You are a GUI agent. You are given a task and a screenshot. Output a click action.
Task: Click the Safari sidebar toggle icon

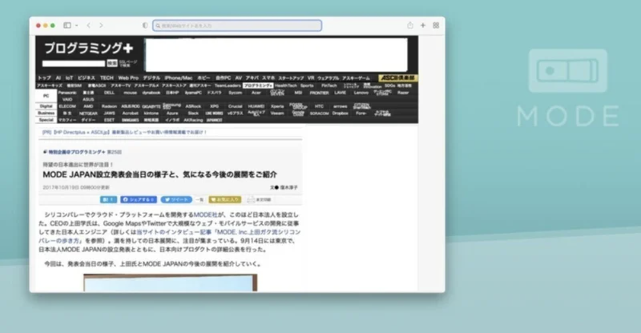[67, 25]
